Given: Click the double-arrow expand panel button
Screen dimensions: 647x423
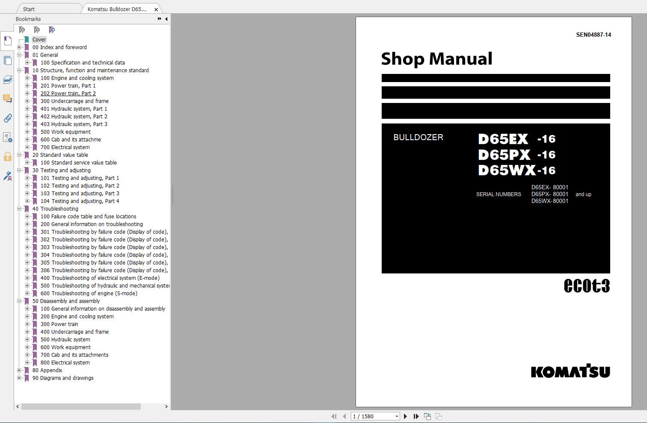Looking at the screenshot, I should point(160,19).
